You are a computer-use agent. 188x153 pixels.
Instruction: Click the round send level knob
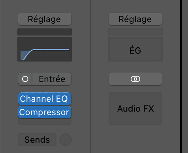[x=66, y=140]
